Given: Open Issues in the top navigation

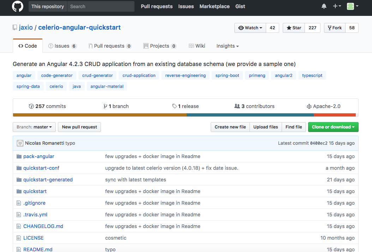Looking at the screenshot, I should coord(186,6).
